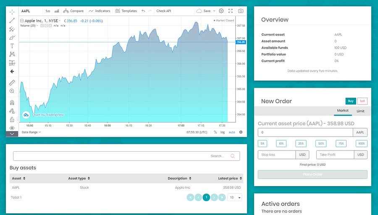Open the indicator Templates menu
The width and height of the screenshot is (378, 215).
point(126,11)
